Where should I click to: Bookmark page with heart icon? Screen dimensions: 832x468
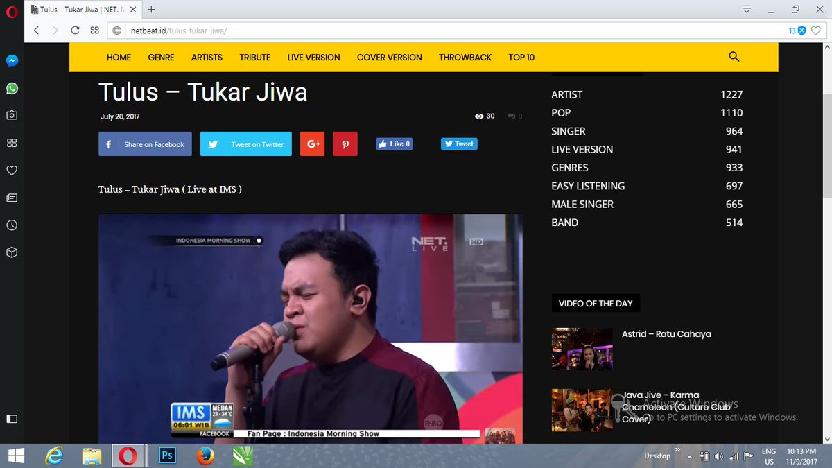click(815, 31)
